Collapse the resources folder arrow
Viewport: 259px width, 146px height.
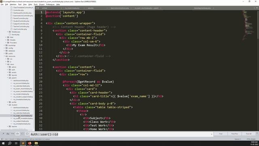[4, 56]
